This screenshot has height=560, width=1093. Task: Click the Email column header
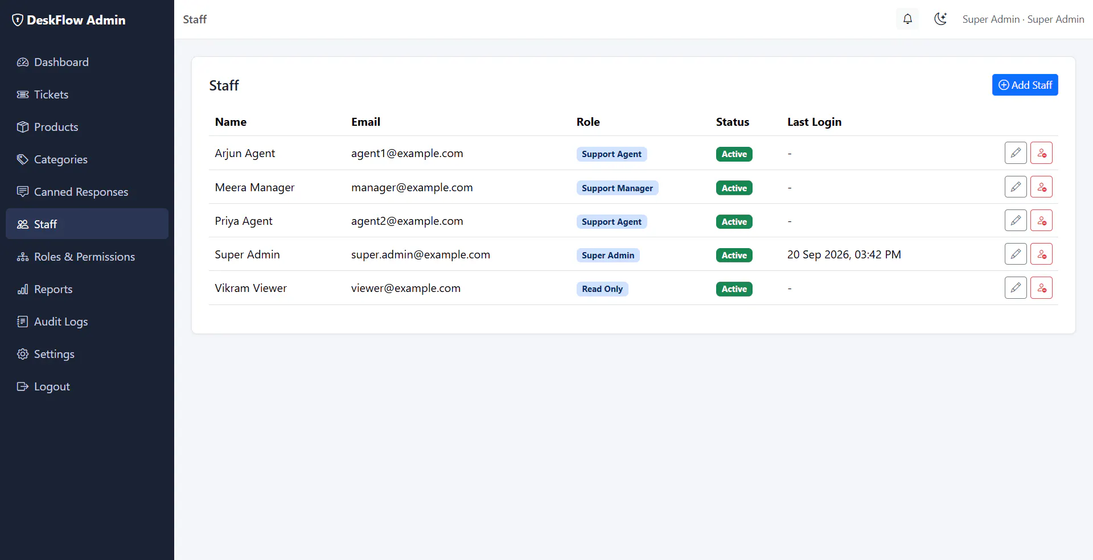(365, 122)
